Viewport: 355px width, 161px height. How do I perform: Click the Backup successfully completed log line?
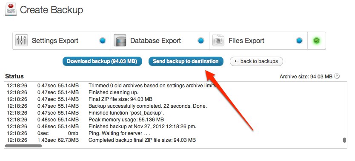pyautogui.click(x=148, y=106)
